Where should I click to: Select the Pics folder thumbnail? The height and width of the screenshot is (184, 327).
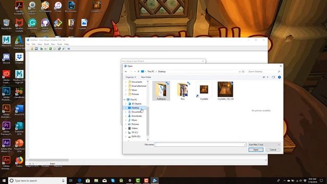pos(183,91)
